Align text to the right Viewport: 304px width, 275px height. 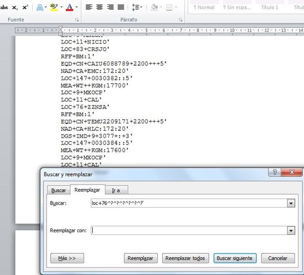click(x=110, y=8)
